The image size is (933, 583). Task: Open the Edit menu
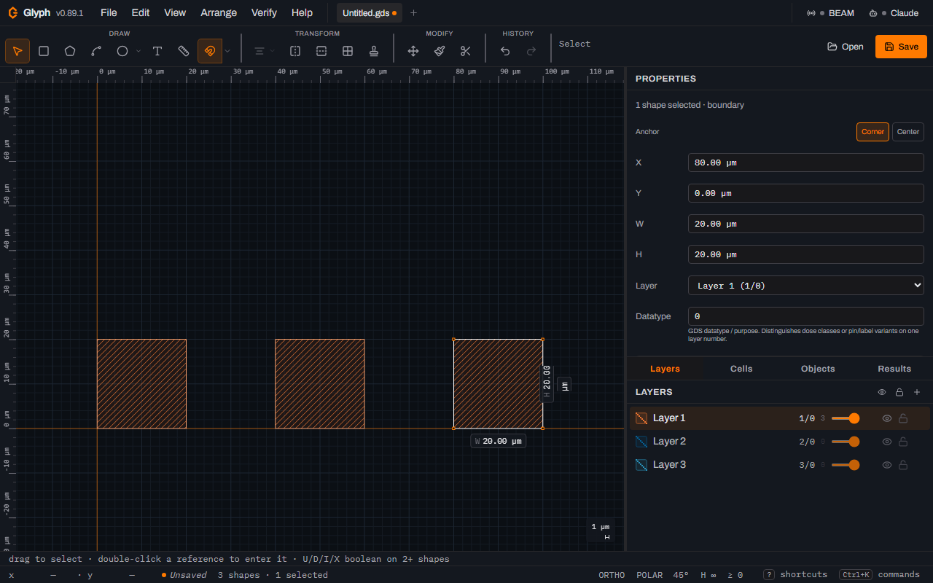pyautogui.click(x=141, y=12)
